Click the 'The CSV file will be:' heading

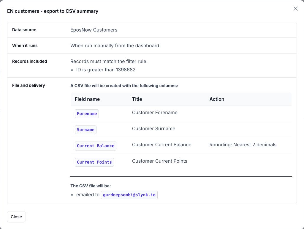91,186
